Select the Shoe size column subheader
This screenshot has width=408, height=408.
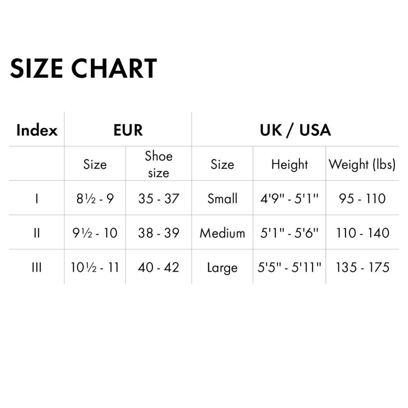point(158,164)
